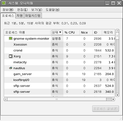Click the average load text line
Image resolution: width=123 pixels, height=121 pixels.
[45, 24]
